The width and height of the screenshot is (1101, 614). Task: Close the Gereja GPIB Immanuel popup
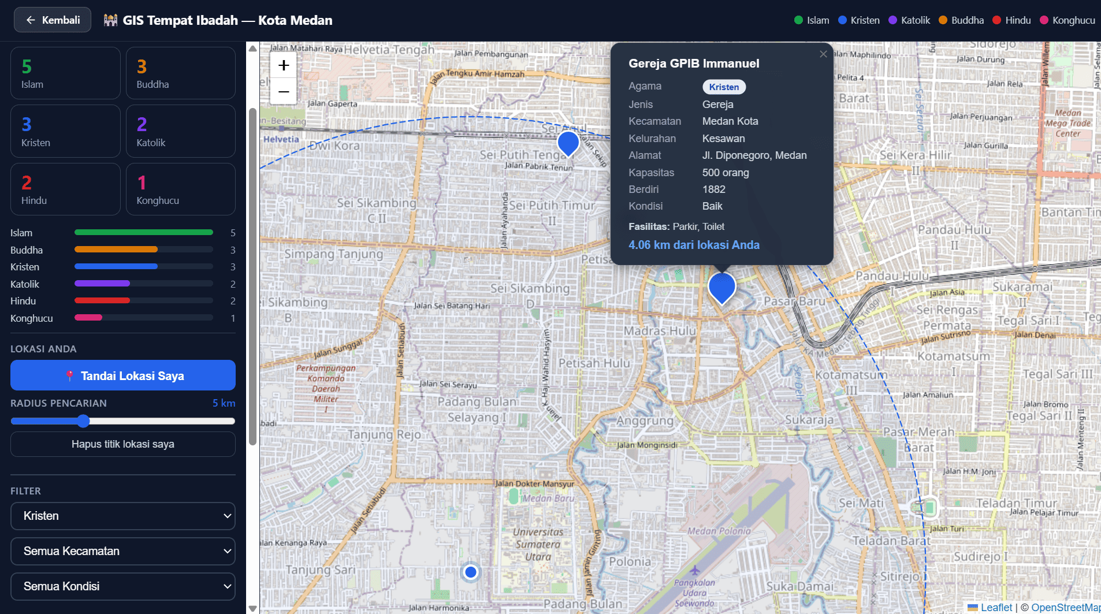tap(823, 54)
